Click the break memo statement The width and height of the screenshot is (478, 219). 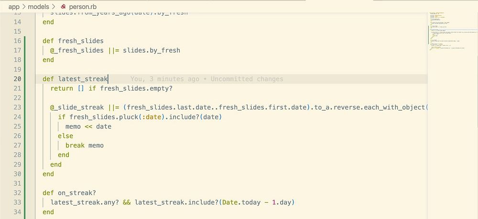click(84, 146)
